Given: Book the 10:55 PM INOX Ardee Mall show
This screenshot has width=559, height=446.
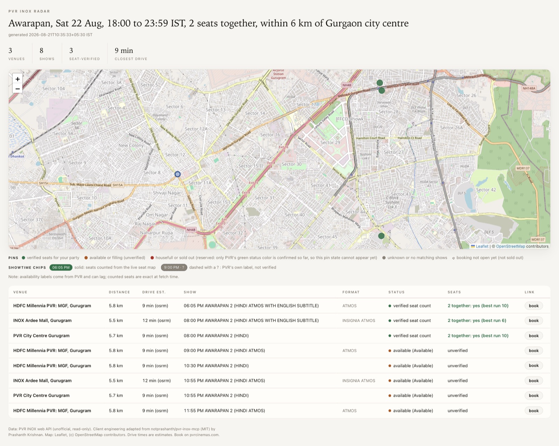Looking at the screenshot, I should (x=533, y=380).
